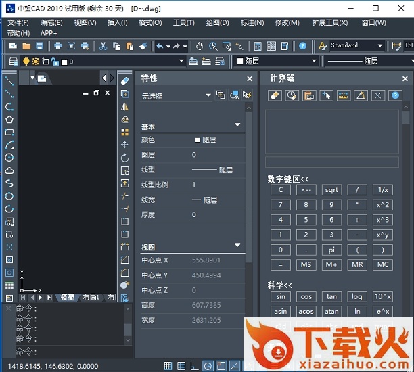The width and height of the screenshot is (414, 372).
Task: Open the Layer Properties Manager icon
Action: tap(13, 62)
